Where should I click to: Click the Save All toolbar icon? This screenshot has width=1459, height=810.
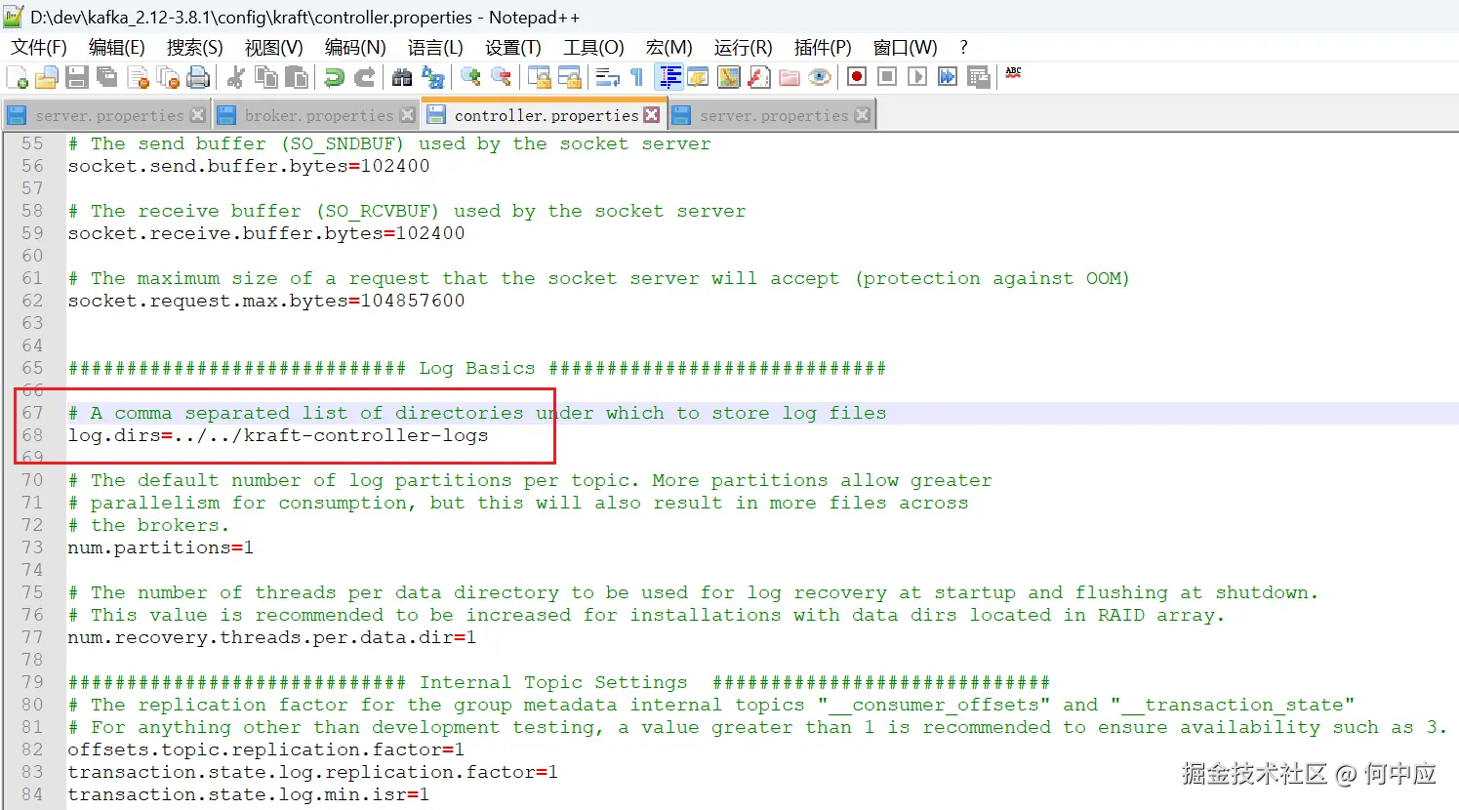pyautogui.click(x=107, y=77)
